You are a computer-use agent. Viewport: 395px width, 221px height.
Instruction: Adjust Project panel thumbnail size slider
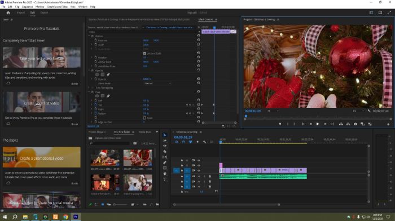click(120, 205)
